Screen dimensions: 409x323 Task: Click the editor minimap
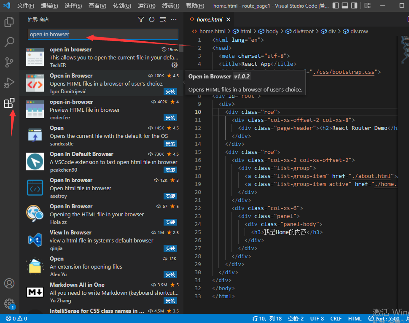404,50
